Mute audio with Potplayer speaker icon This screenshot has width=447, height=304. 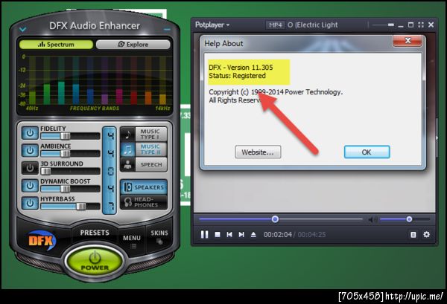tap(372, 219)
